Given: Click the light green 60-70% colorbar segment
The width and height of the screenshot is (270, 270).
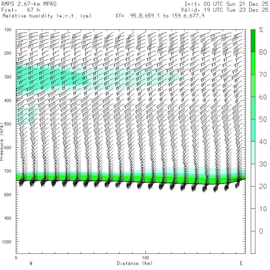Looking at the screenshot, I should (x=253, y=85).
